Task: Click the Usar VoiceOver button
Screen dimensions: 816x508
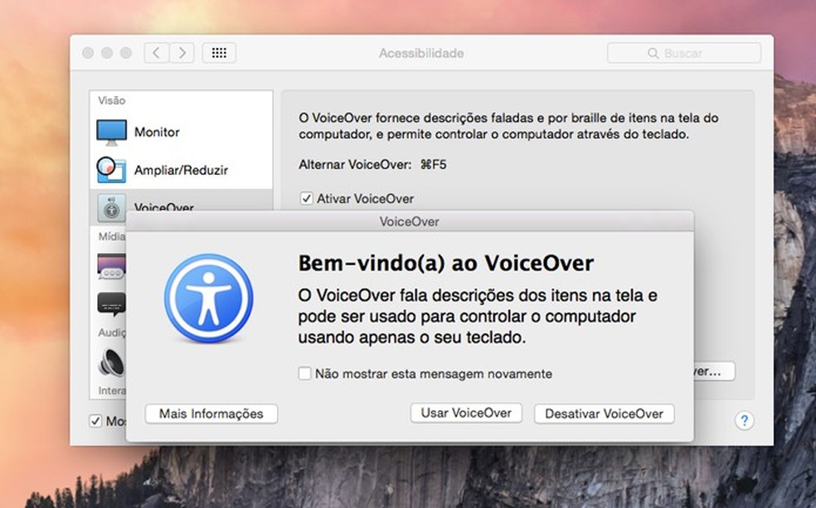Action: coord(466,413)
